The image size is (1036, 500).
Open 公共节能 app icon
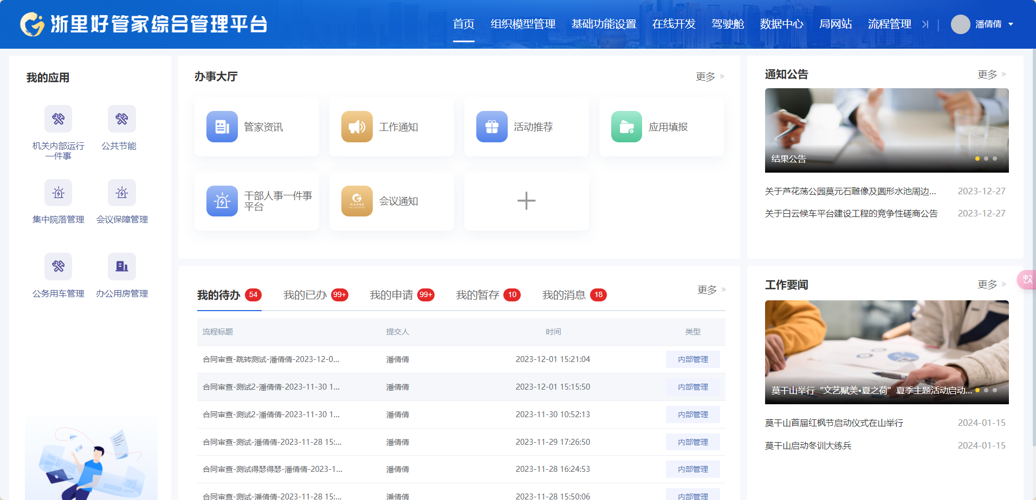122,119
